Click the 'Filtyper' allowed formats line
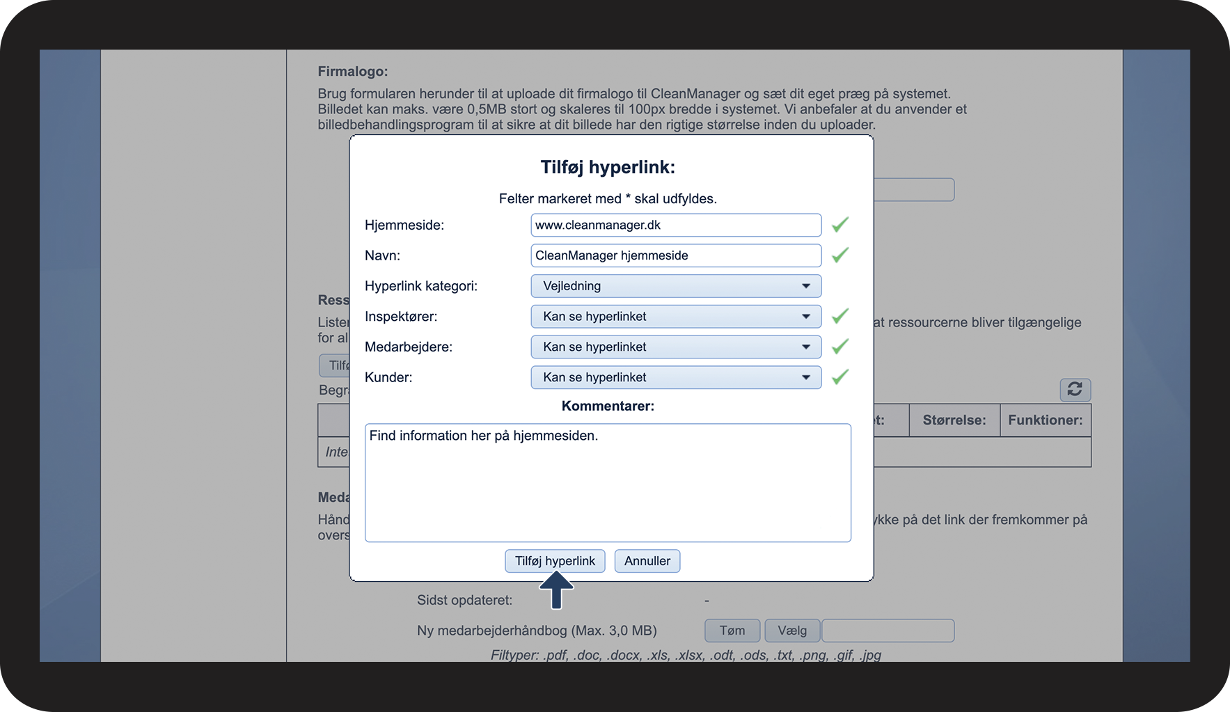Image resolution: width=1230 pixels, height=712 pixels. coord(686,655)
